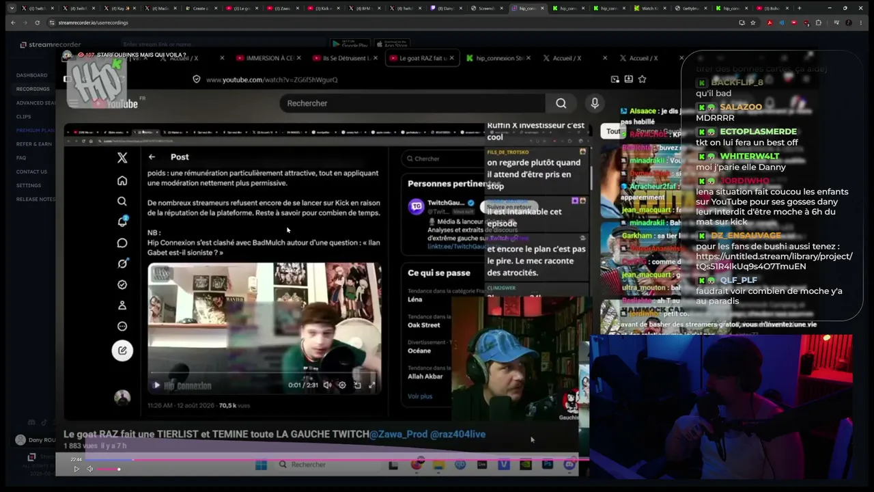Viewport: 874px width, 492px height.
Task: Open X notifications bell icon
Action: click(122, 221)
